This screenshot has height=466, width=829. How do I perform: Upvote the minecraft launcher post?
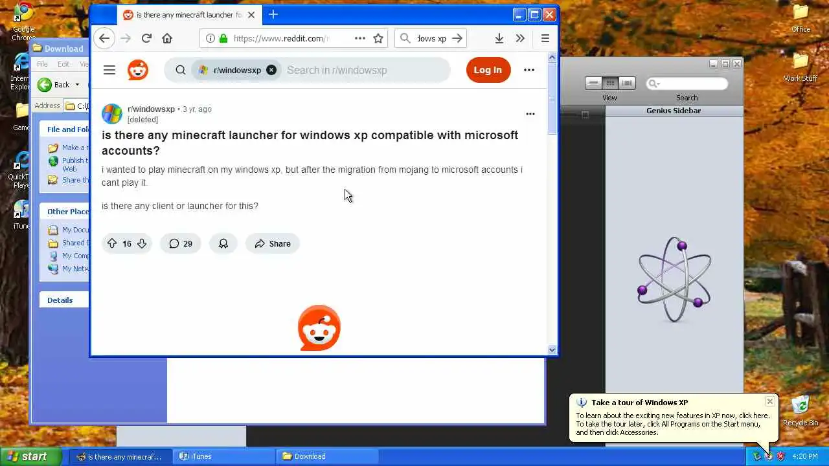(x=112, y=243)
